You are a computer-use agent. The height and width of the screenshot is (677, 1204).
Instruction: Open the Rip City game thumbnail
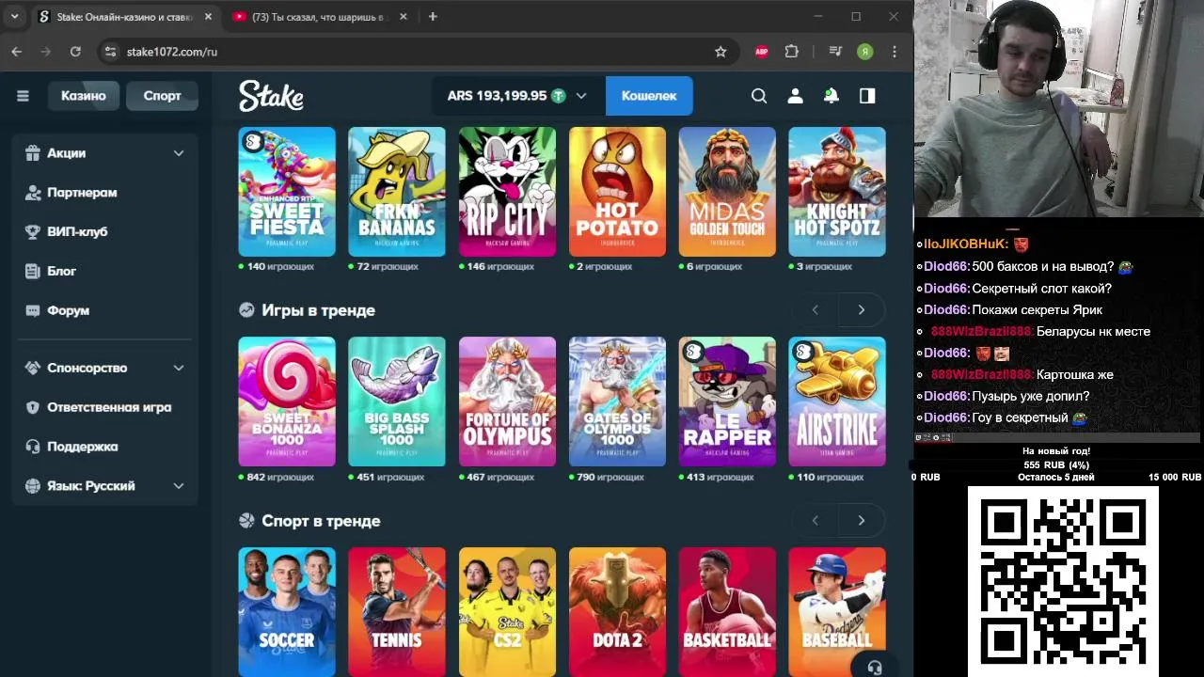tap(507, 192)
